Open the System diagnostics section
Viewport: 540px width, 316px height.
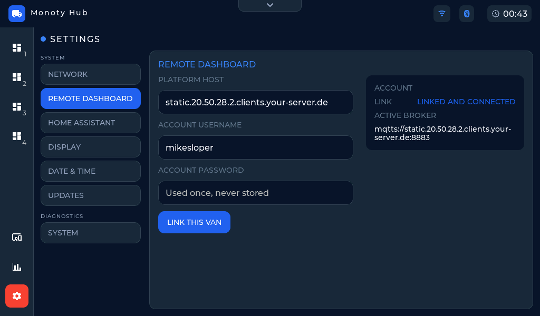coord(91,233)
